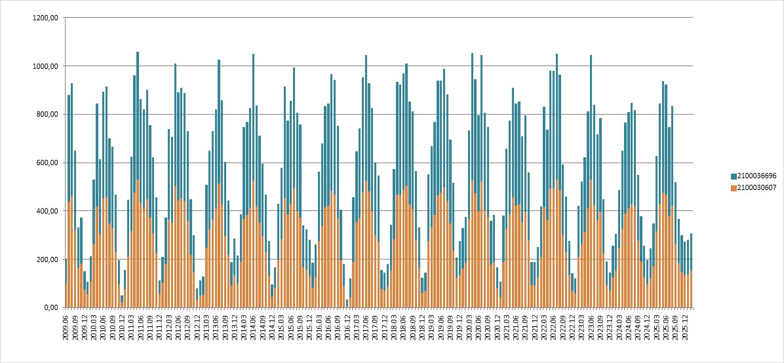Click the 0,00 y-axis origin label
The width and height of the screenshot is (784, 363).
(50, 307)
